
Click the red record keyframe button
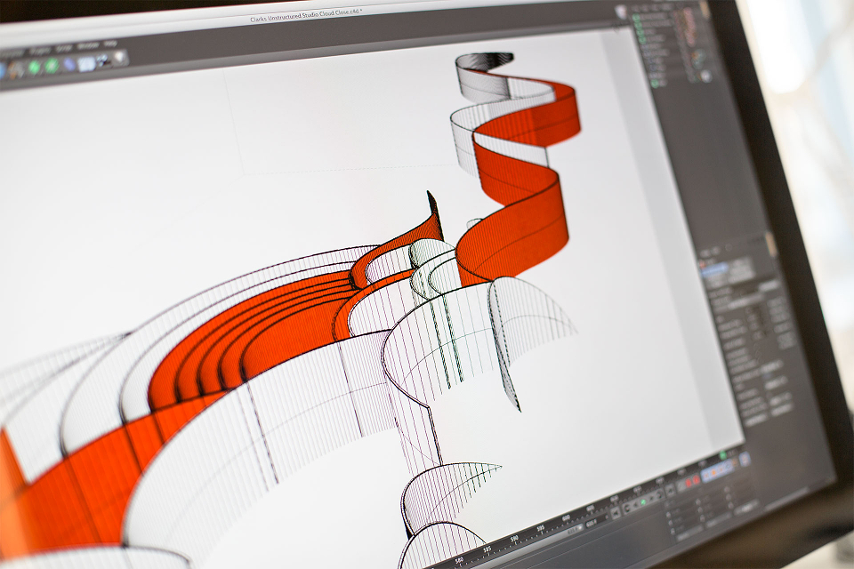688,483
